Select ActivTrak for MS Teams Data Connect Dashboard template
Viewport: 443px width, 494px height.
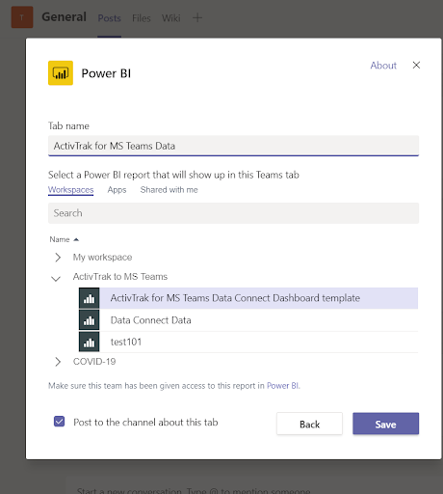point(248,298)
